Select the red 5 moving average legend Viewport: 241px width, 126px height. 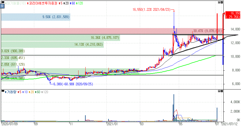click(61, 3)
